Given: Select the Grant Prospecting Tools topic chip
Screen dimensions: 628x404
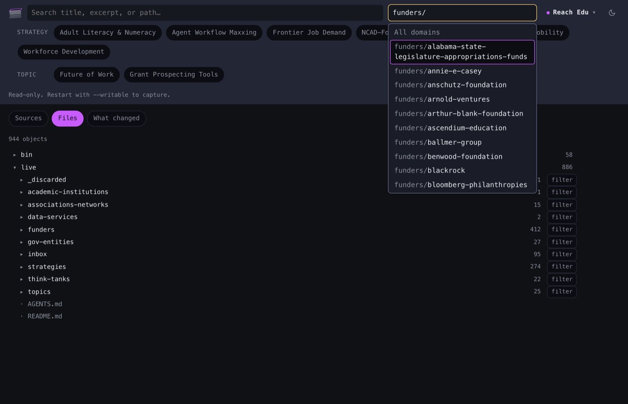Looking at the screenshot, I should click(174, 75).
